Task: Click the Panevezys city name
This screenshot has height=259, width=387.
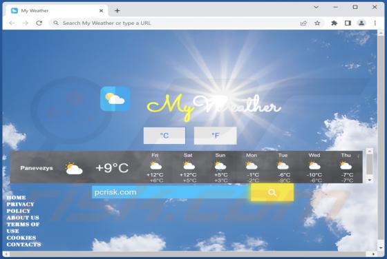Action: 37,168
